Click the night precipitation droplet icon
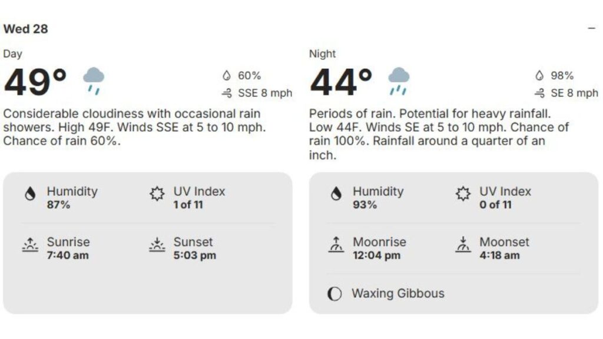 (x=538, y=76)
